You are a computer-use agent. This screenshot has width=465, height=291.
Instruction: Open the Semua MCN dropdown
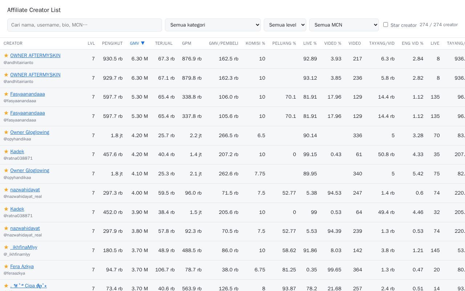[344, 25]
